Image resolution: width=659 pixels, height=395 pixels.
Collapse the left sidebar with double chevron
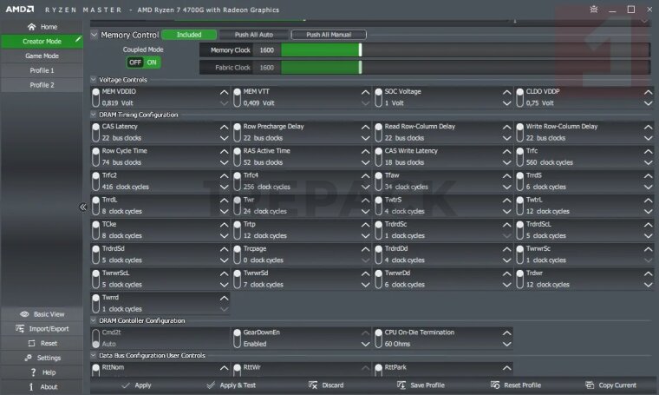[83, 207]
